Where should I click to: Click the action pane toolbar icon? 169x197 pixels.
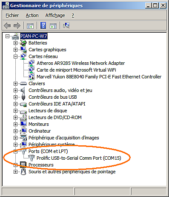(x=53, y=26)
